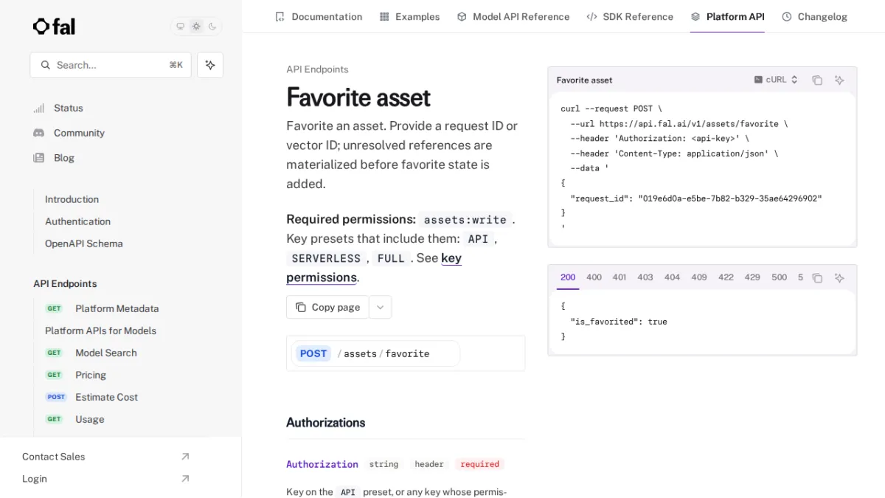Select the 409 response tab
Image resolution: width=885 pixels, height=498 pixels.
click(x=699, y=277)
